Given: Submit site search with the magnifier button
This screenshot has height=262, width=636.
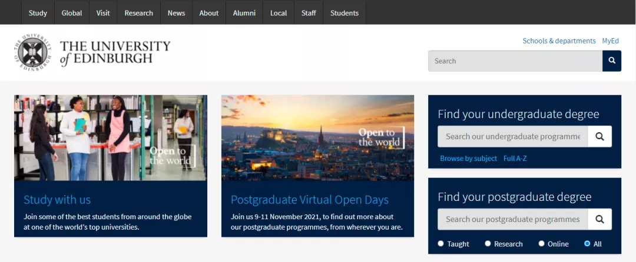Looking at the screenshot, I should [x=612, y=61].
